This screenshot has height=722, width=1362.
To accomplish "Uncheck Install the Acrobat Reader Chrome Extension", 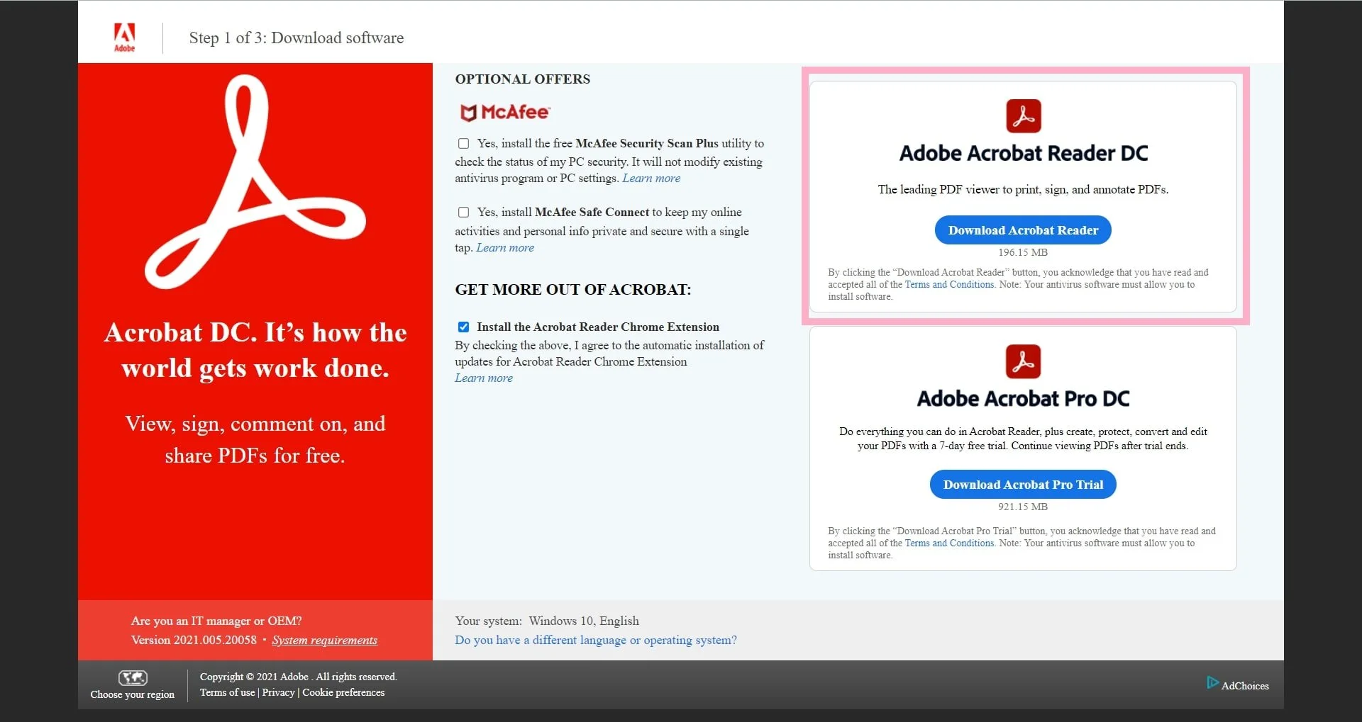I will 463,327.
